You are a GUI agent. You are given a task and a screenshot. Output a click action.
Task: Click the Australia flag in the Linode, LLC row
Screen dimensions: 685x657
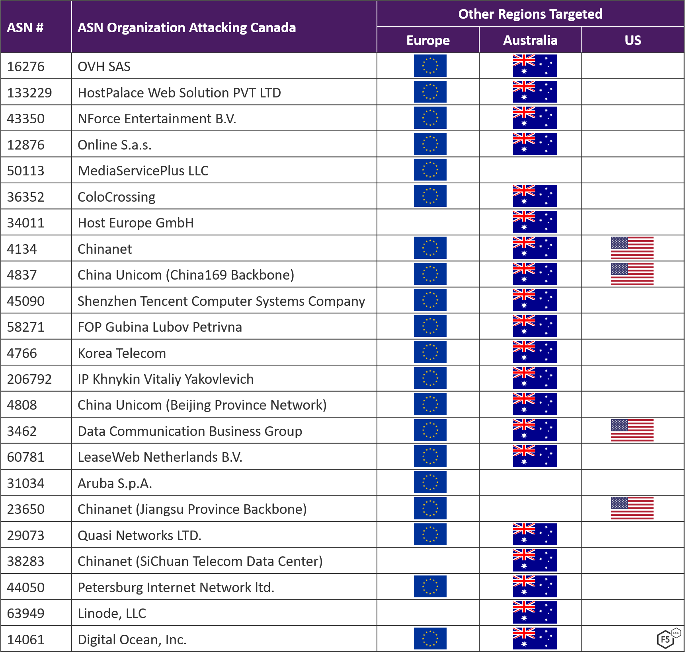tap(535, 612)
